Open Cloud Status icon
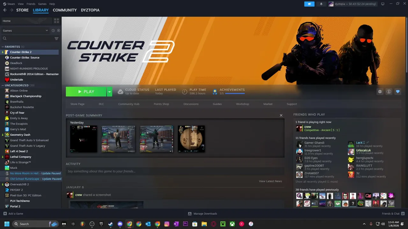 (120, 92)
